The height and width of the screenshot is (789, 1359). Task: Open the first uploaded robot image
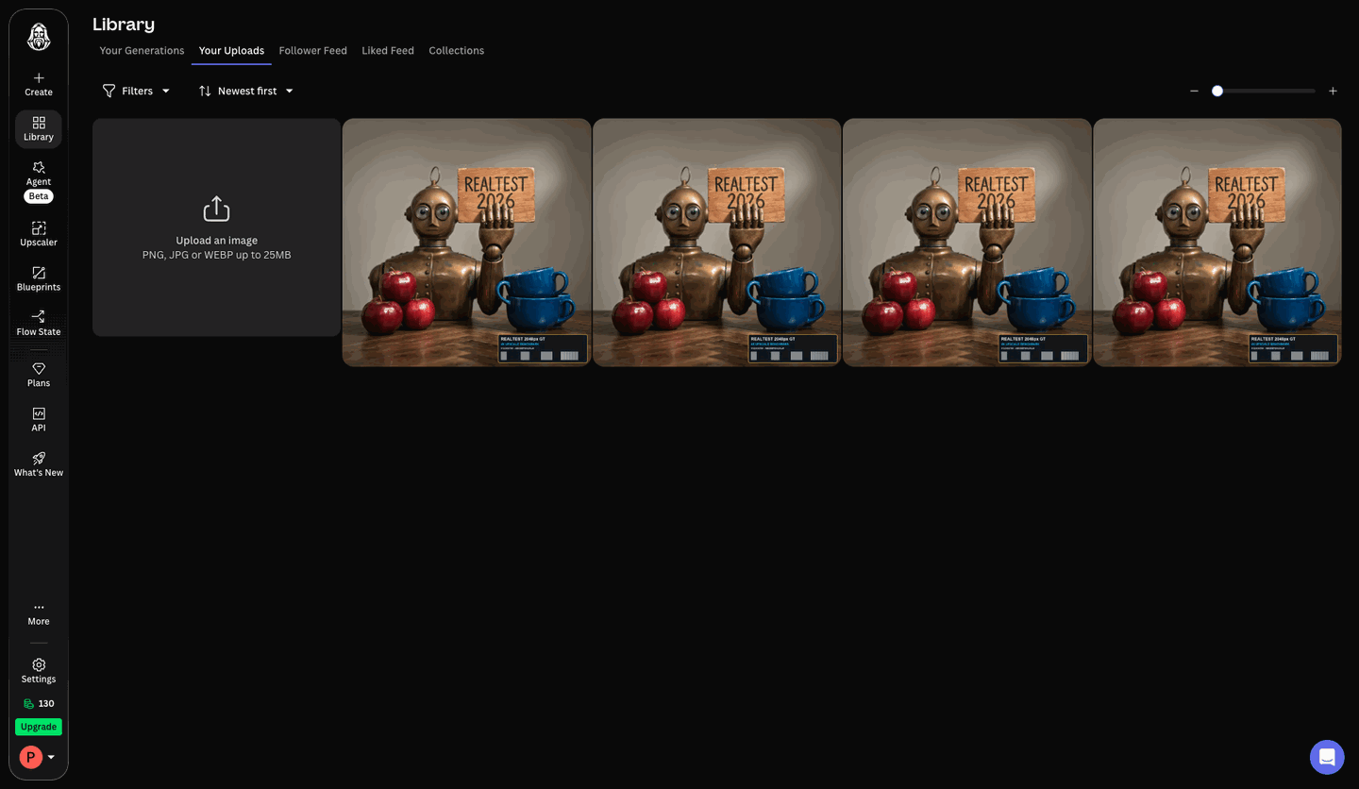click(x=466, y=243)
